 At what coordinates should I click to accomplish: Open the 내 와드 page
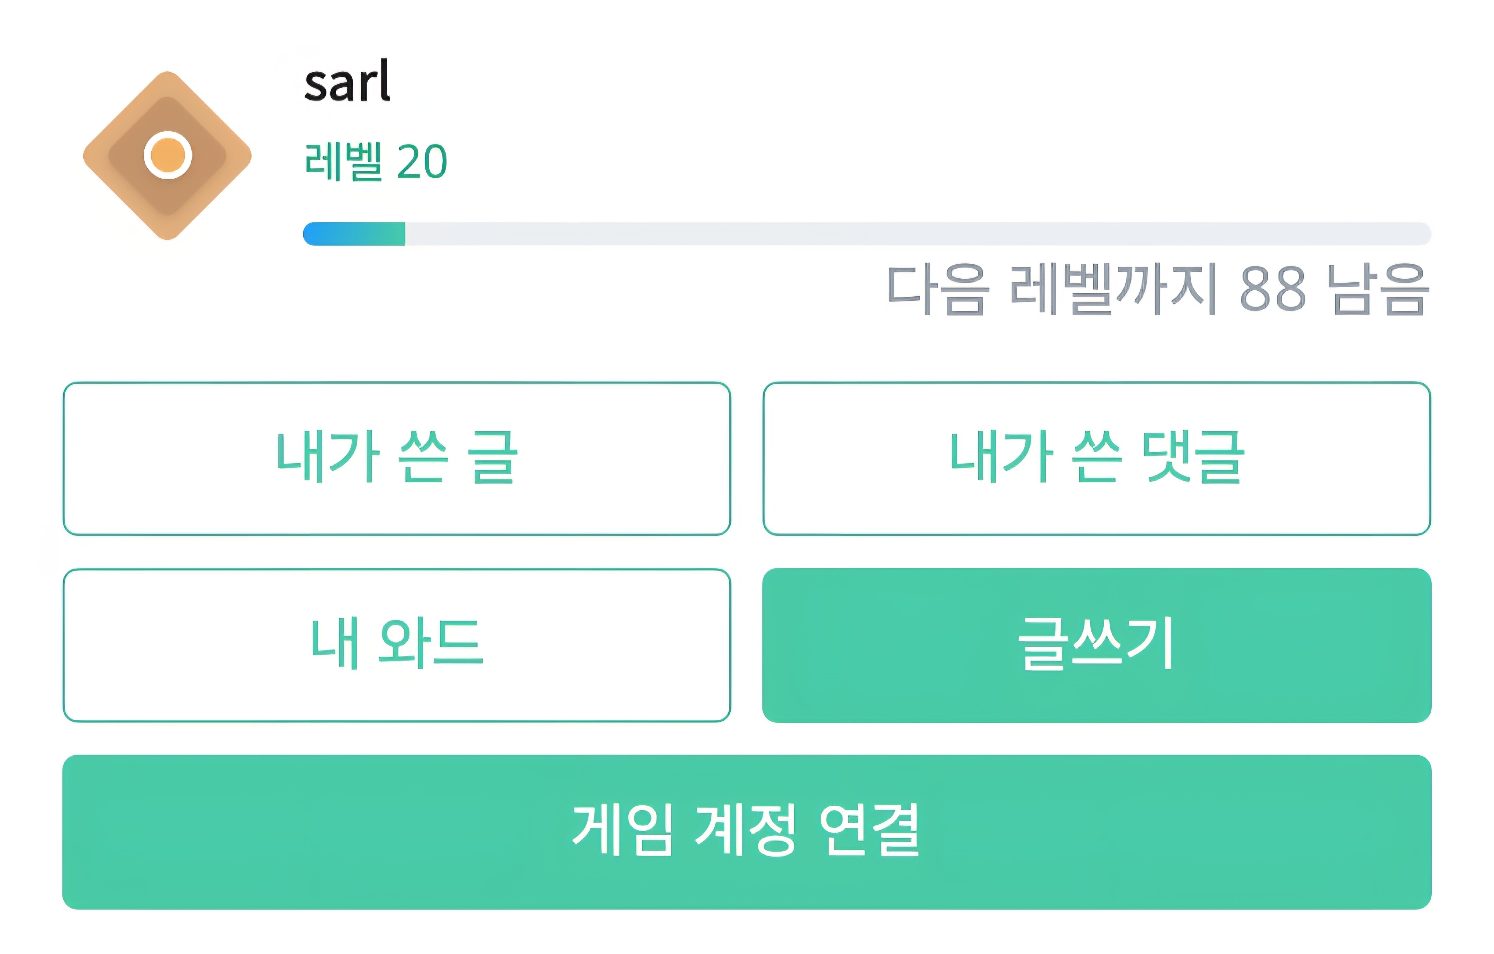click(x=396, y=645)
